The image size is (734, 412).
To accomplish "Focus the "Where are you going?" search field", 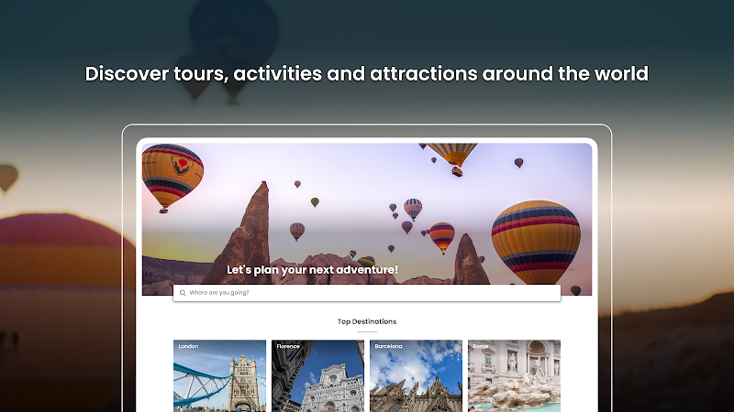I will (366, 293).
